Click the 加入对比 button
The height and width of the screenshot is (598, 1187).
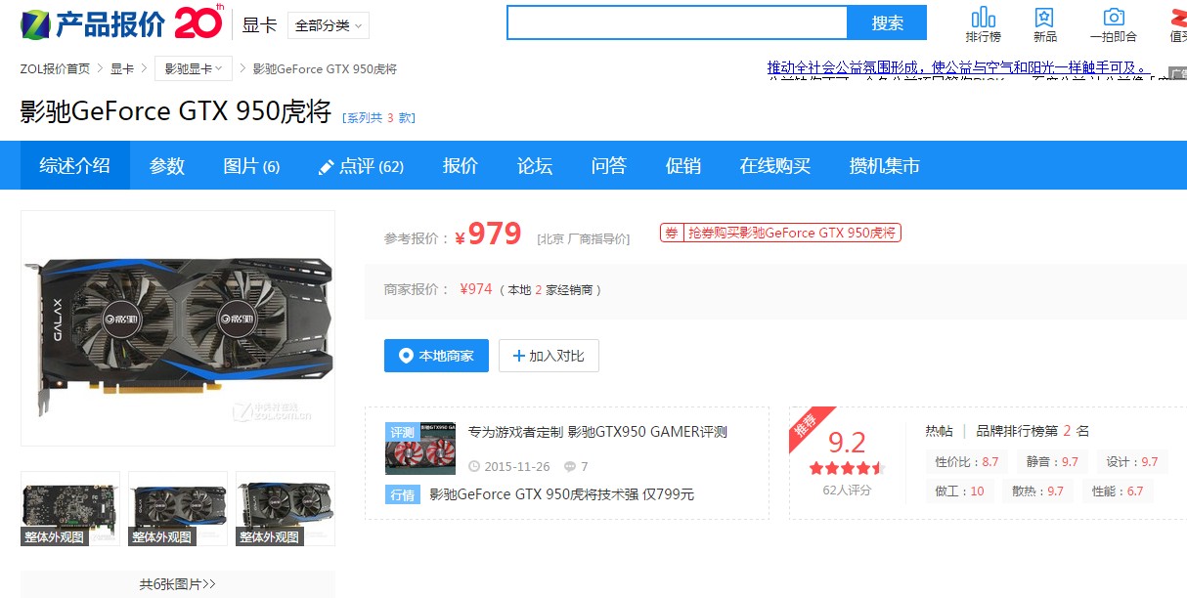tap(549, 356)
